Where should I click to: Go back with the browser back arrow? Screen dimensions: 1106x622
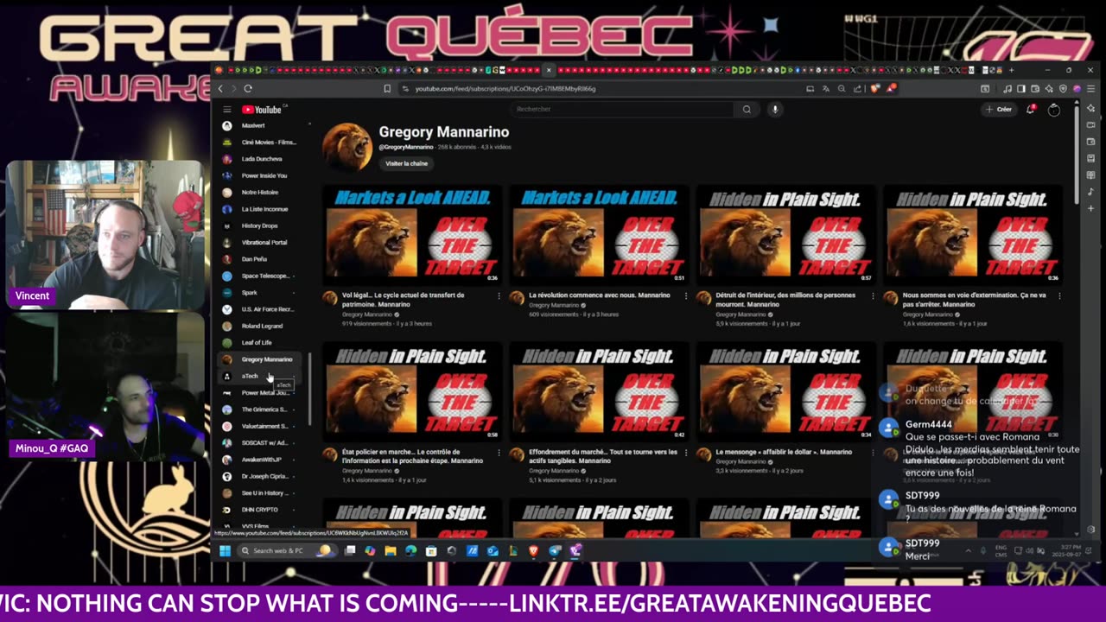(x=220, y=88)
